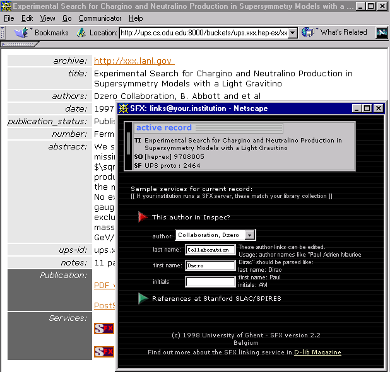Screen dimensions: 390x372
Task: Click the 'Bookmarks' label text
Action: click(x=52, y=33)
